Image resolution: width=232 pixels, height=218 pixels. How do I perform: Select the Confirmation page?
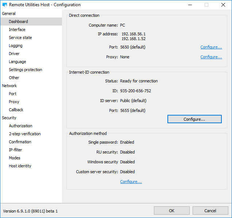tap(20, 142)
